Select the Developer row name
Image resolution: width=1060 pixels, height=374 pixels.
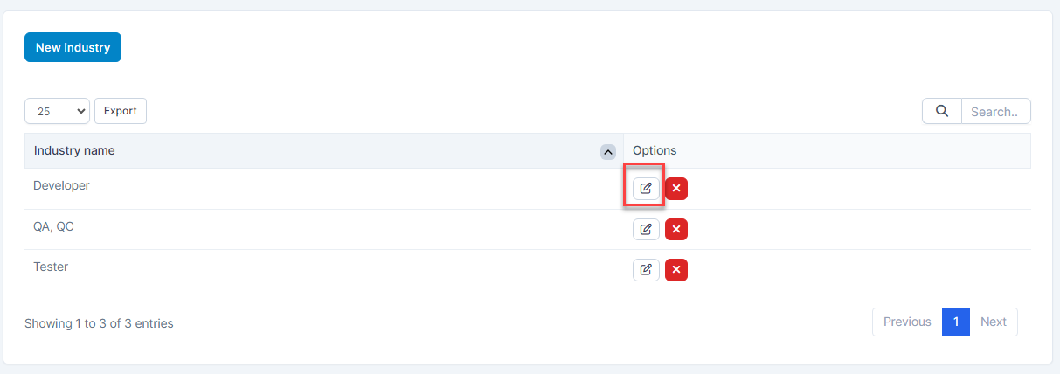click(x=61, y=185)
